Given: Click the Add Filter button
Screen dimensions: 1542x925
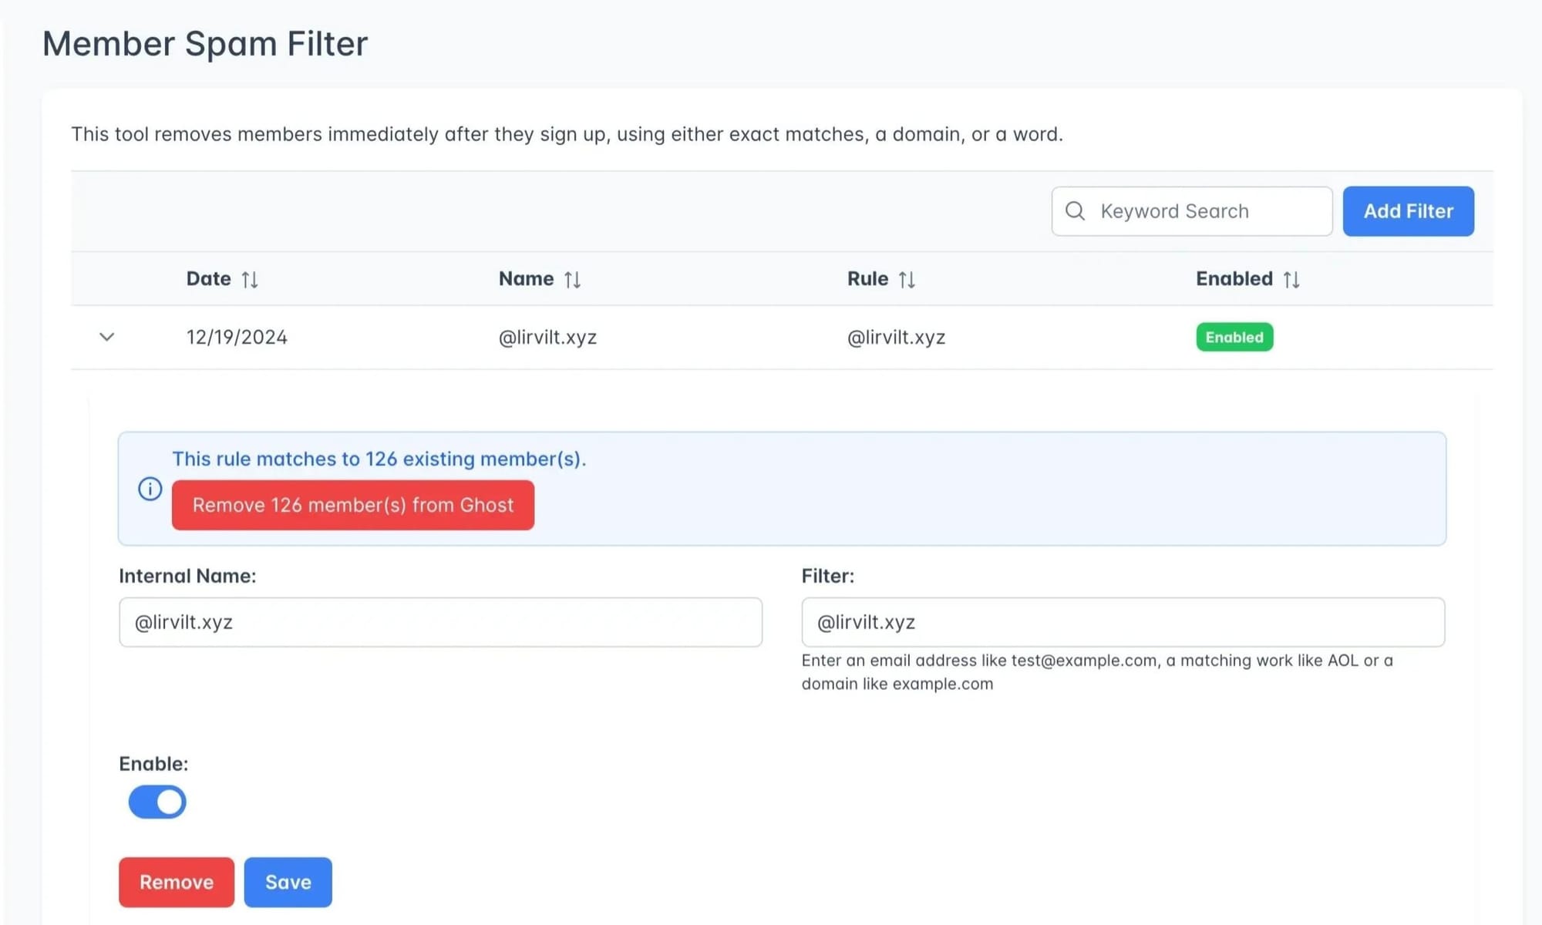Looking at the screenshot, I should tap(1408, 211).
